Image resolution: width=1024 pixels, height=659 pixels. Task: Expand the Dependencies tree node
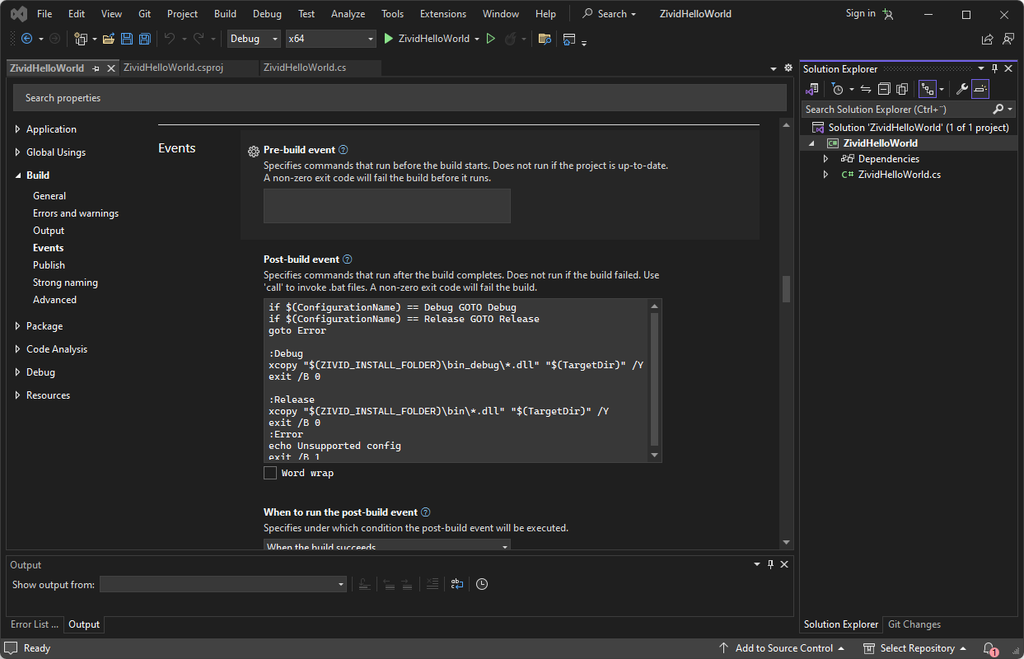pyautogui.click(x=825, y=159)
